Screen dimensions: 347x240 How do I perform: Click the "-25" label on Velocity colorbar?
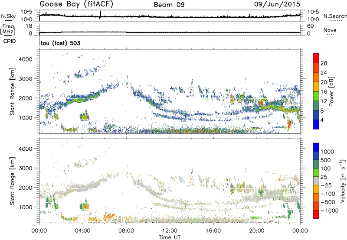point(326,185)
